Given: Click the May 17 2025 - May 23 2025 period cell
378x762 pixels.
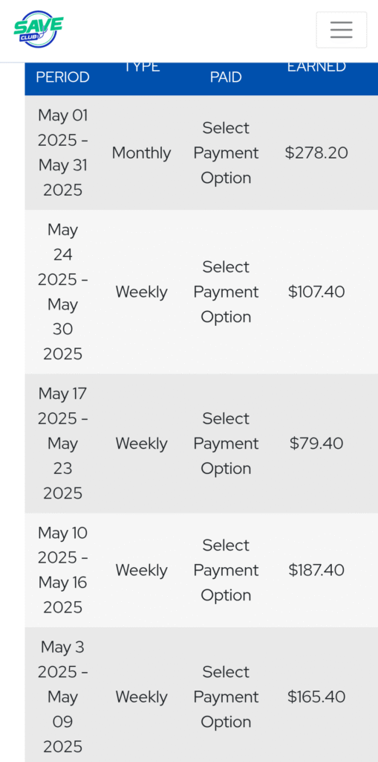Looking at the screenshot, I should [x=62, y=444].
